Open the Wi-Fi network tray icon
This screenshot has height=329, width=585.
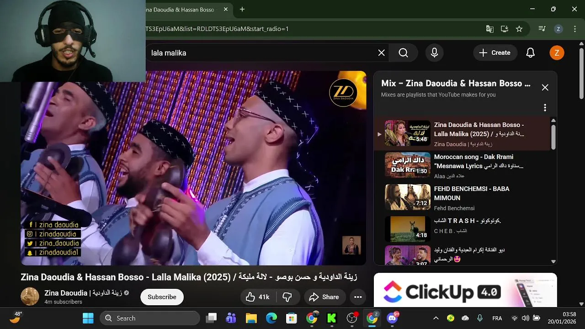point(515,318)
